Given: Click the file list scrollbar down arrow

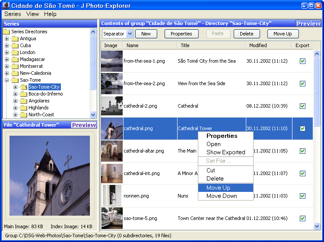Looking at the screenshot, I should (x=317, y=226).
